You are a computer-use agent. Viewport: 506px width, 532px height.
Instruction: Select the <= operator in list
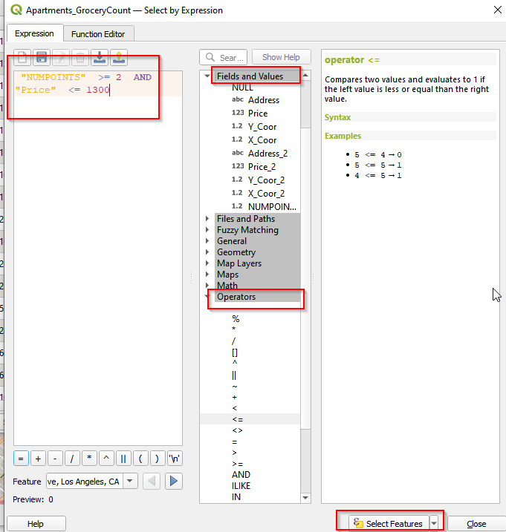[x=238, y=419]
